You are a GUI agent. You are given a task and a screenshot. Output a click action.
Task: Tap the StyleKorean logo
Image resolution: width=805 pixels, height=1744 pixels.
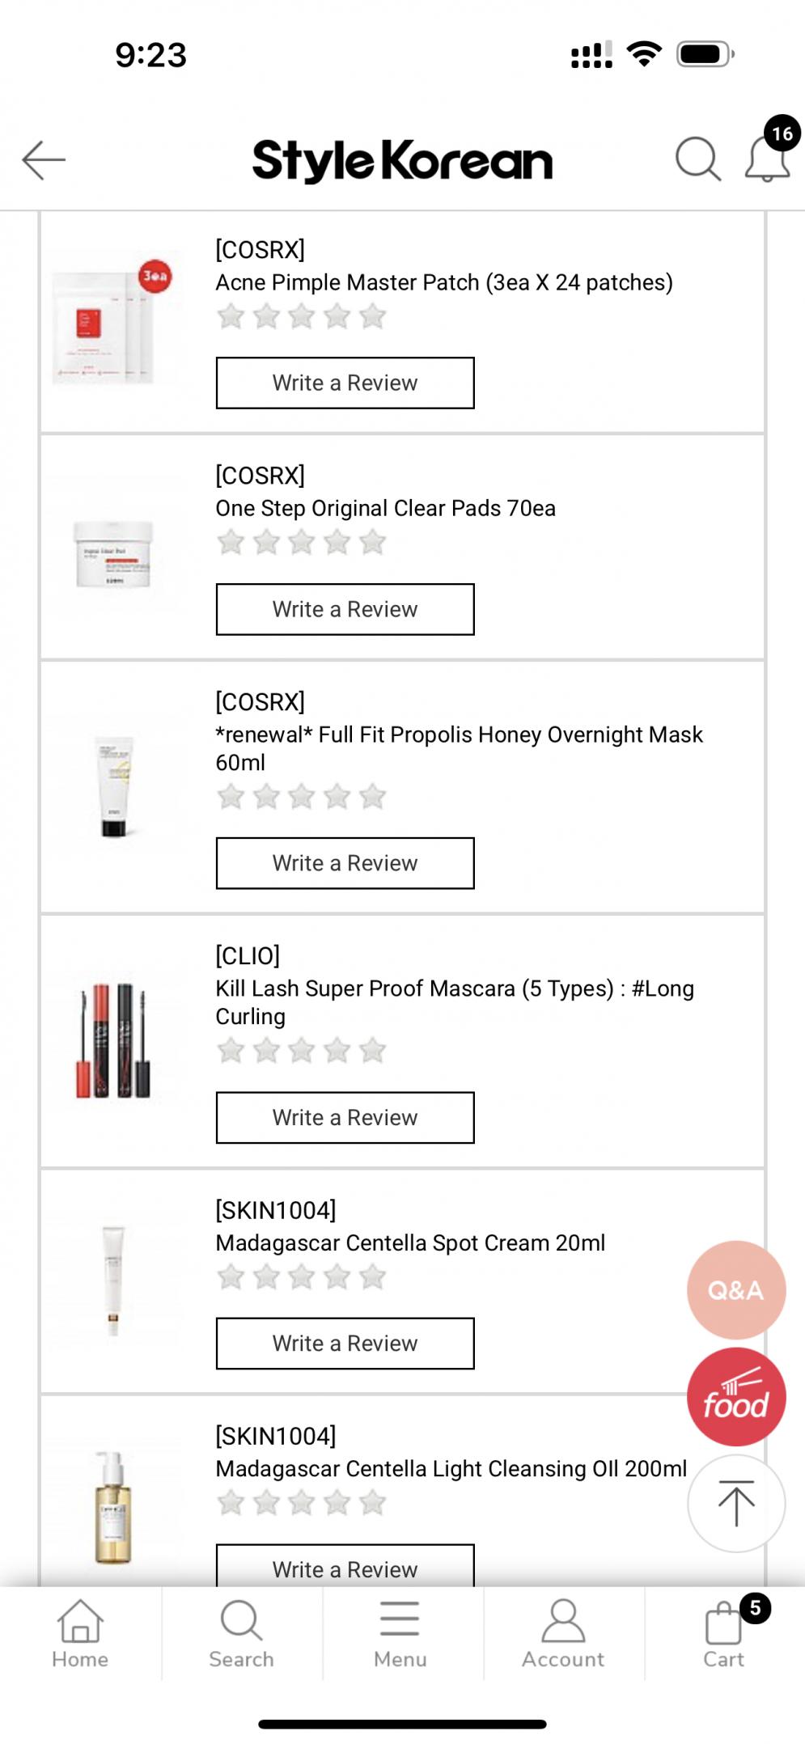[402, 160]
